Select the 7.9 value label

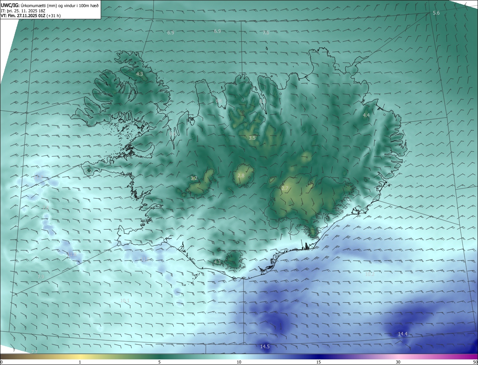41,277
